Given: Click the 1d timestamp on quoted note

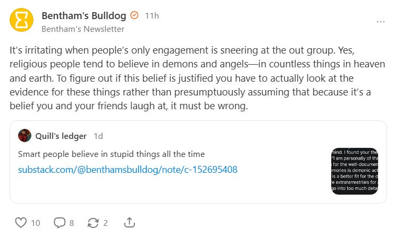Looking at the screenshot, I should (98, 136).
